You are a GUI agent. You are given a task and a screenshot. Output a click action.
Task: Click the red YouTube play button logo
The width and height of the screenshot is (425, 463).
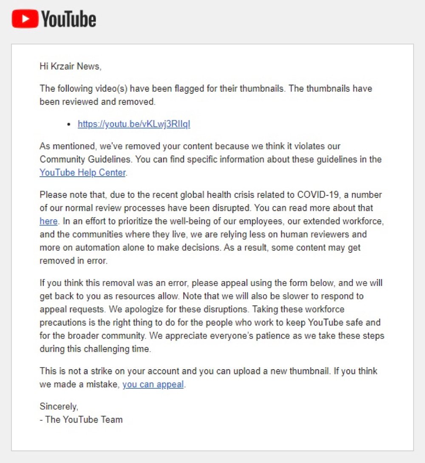(25, 19)
